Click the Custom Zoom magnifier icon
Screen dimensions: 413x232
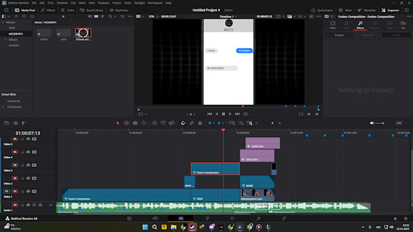250,123
